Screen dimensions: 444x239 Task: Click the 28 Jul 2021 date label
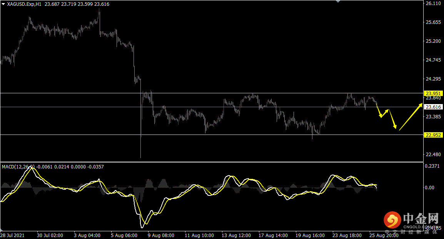point(12,236)
